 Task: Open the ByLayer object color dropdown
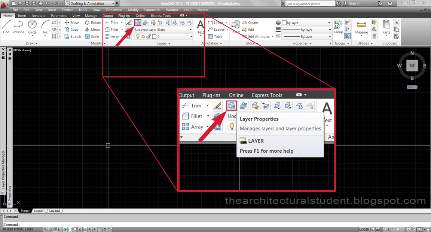[306, 22]
